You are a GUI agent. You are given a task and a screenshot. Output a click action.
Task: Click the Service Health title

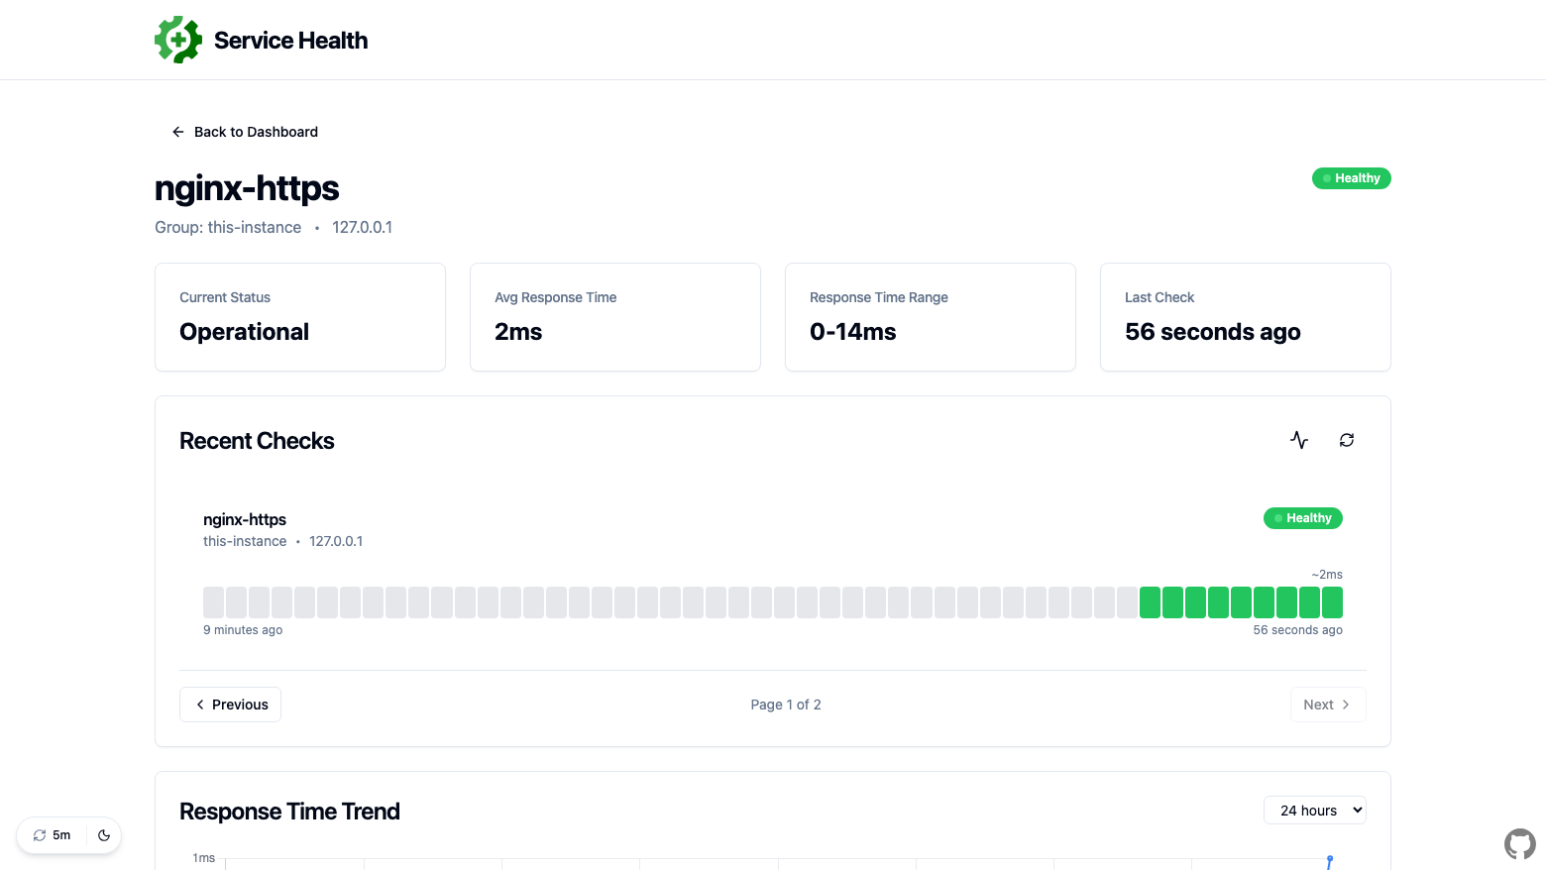click(x=291, y=41)
